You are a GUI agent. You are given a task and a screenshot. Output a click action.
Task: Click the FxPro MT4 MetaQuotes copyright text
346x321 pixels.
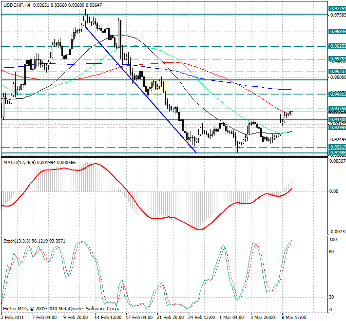click(61, 309)
